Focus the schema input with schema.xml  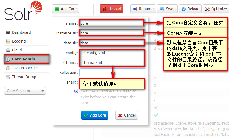pyautogui.click(x=112, y=62)
